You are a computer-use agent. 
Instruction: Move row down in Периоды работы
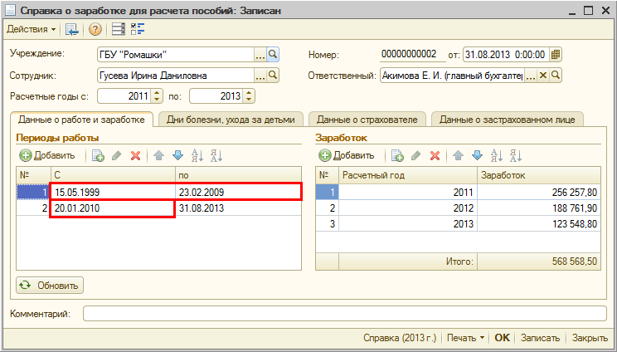(x=177, y=156)
